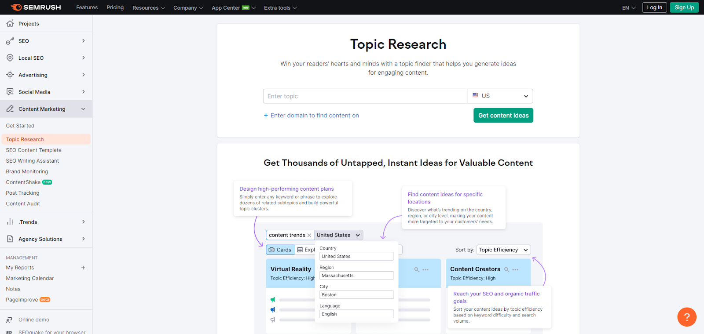Image resolution: width=704 pixels, height=334 pixels.
Task: Open ContentShake
Action: coord(23,182)
